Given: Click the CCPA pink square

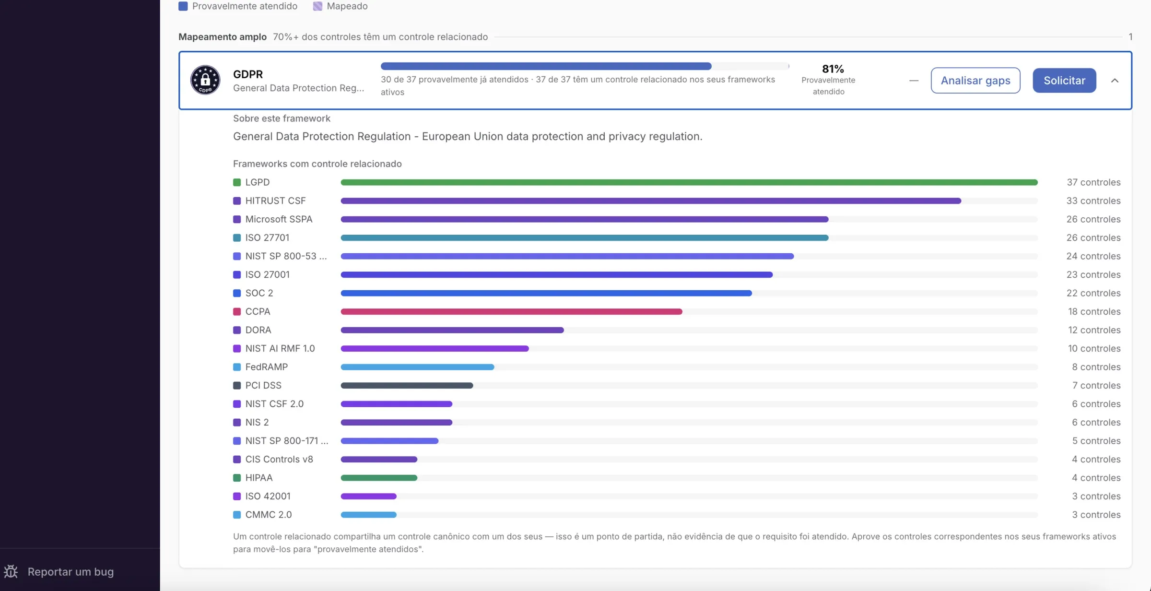Looking at the screenshot, I should tap(237, 312).
